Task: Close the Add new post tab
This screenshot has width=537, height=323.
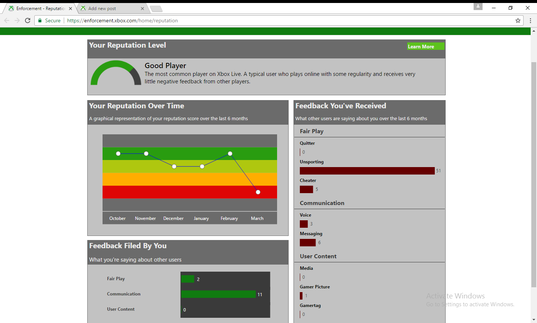Action: [x=142, y=9]
